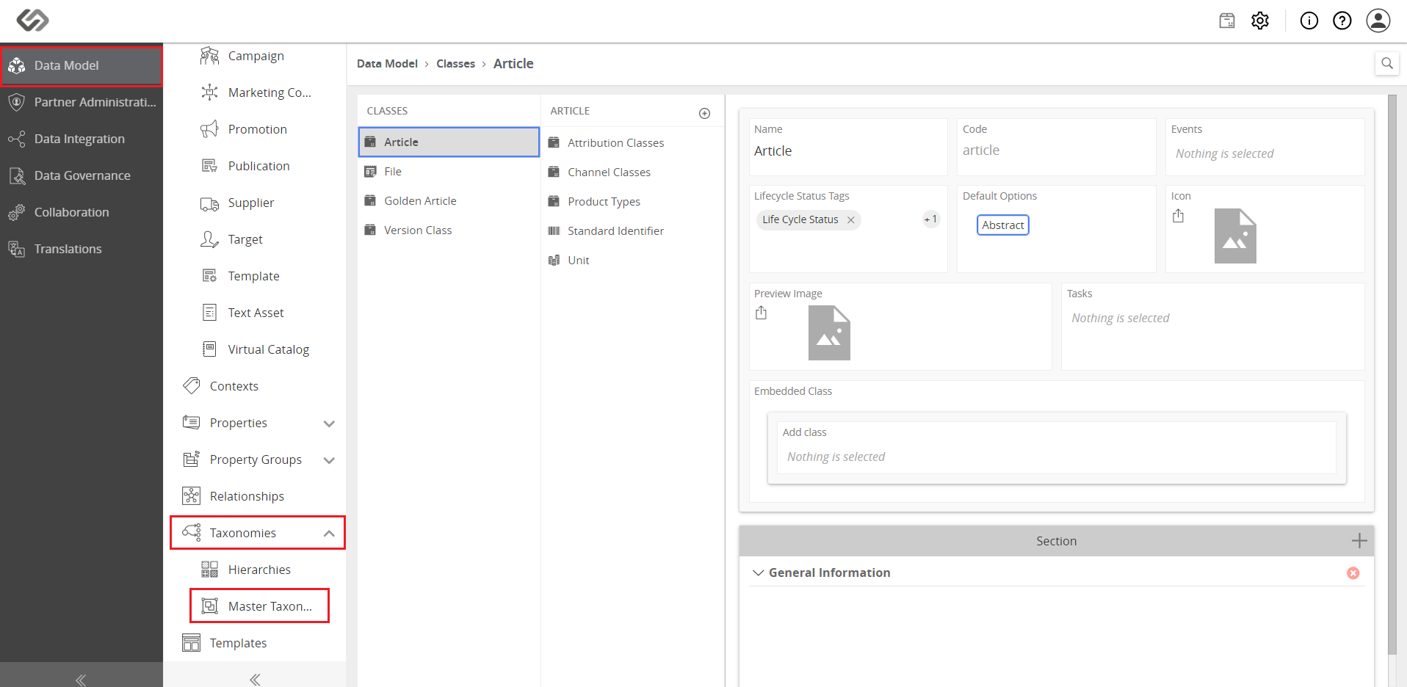Delete the General Information section
Viewport: 1407px width, 687px height.
(x=1353, y=573)
